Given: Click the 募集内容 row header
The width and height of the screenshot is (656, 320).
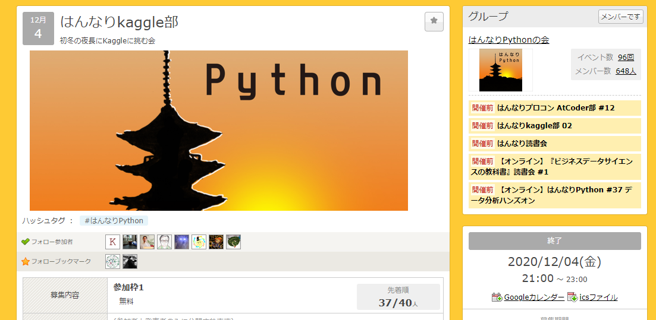Looking at the screenshot, I should [x=65, y=295].
